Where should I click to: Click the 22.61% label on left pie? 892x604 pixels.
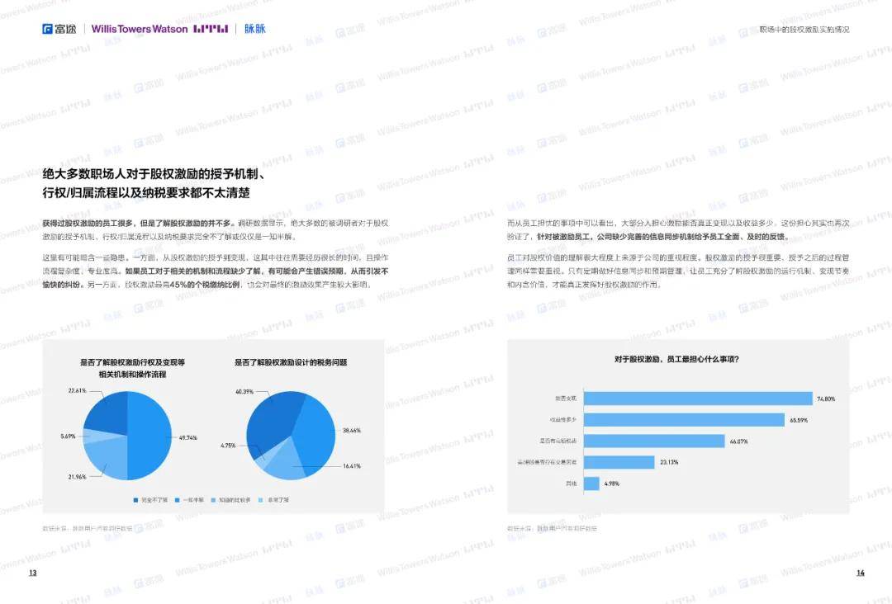pos(77,391)
